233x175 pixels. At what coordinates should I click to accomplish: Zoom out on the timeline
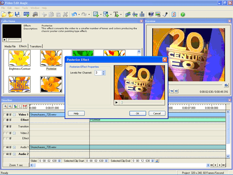click(x=10, y=106)
